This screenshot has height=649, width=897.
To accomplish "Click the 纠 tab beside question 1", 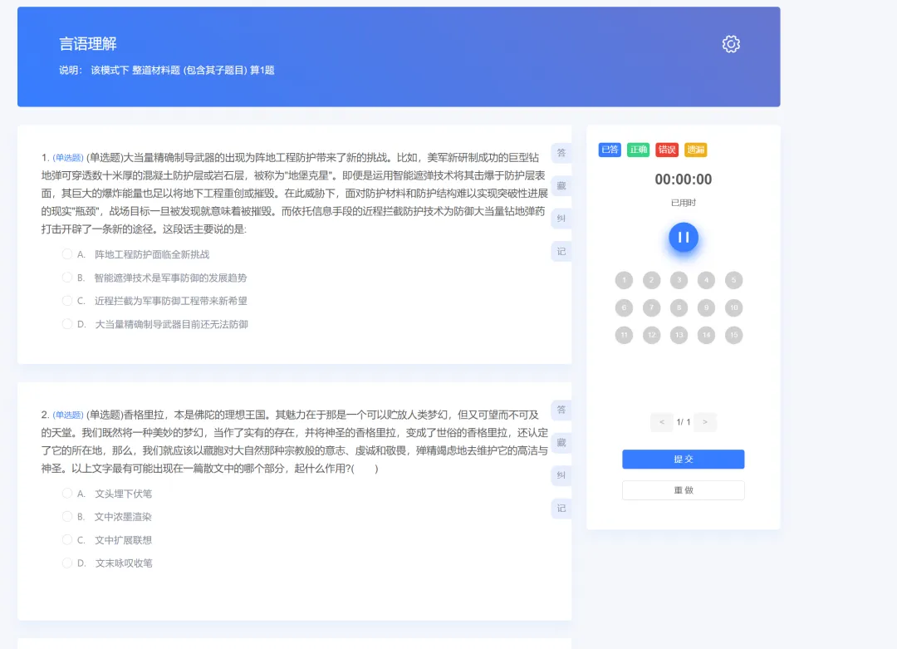I will pos(561,218).
